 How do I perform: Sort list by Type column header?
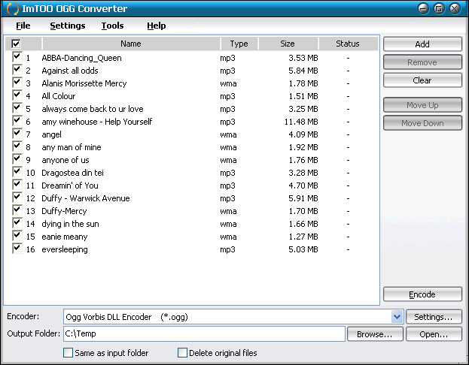(x=239, y=44)
